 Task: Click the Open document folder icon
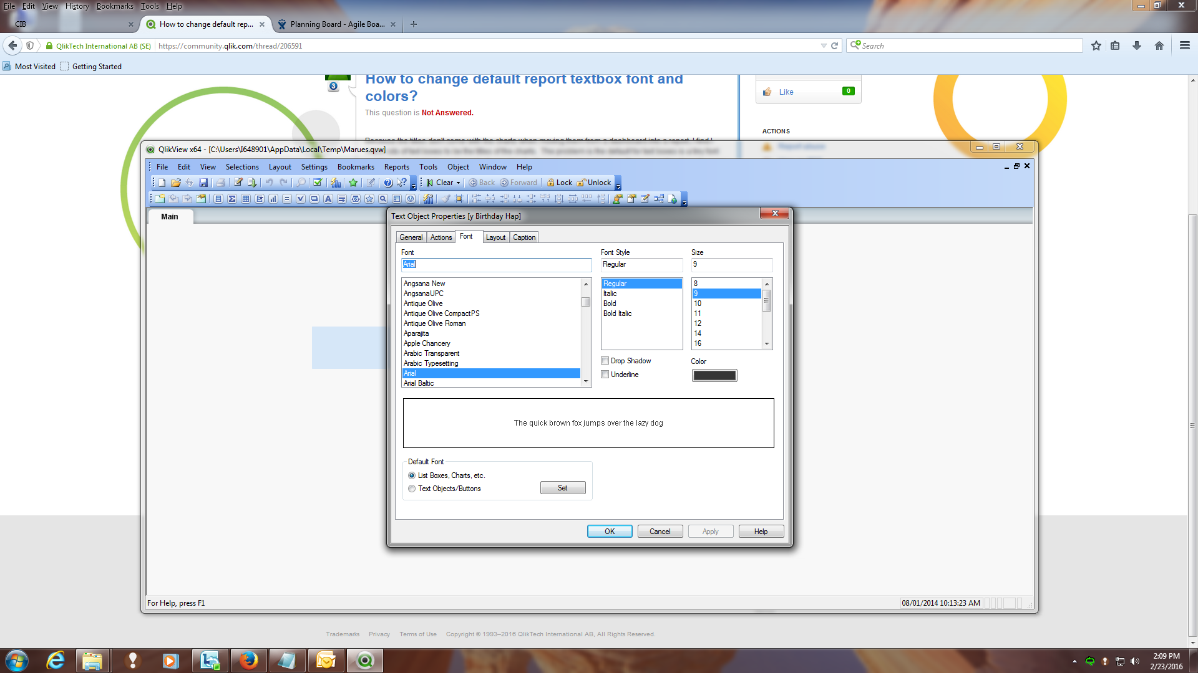click(x=175, y=183)
